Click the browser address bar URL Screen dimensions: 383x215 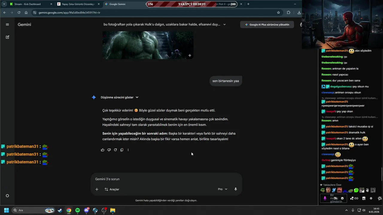pos(69,13)
